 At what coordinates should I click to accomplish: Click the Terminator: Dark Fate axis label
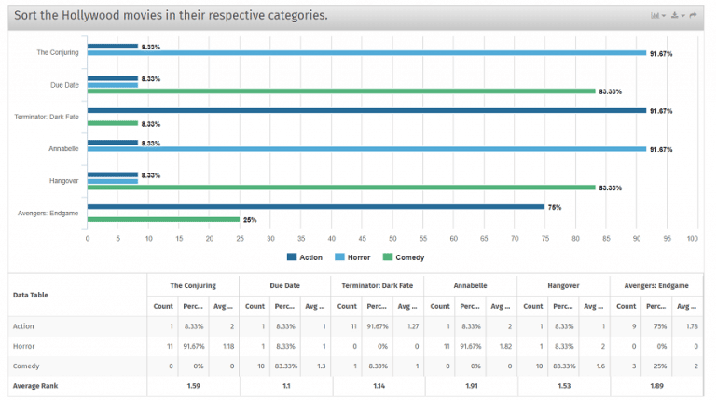pos(47,117)
